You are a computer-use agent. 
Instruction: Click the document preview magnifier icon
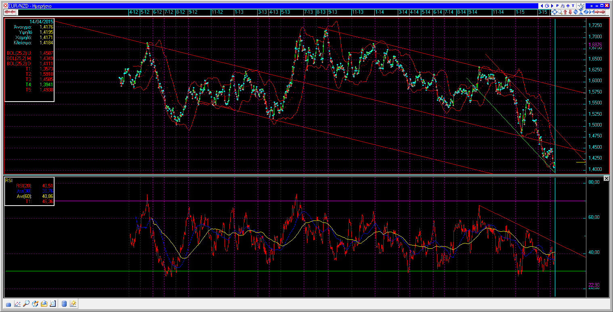pyautogui.click(x=53, y=304)
